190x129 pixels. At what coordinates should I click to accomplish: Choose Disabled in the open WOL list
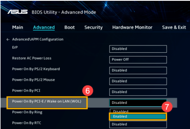click(138, 111)
